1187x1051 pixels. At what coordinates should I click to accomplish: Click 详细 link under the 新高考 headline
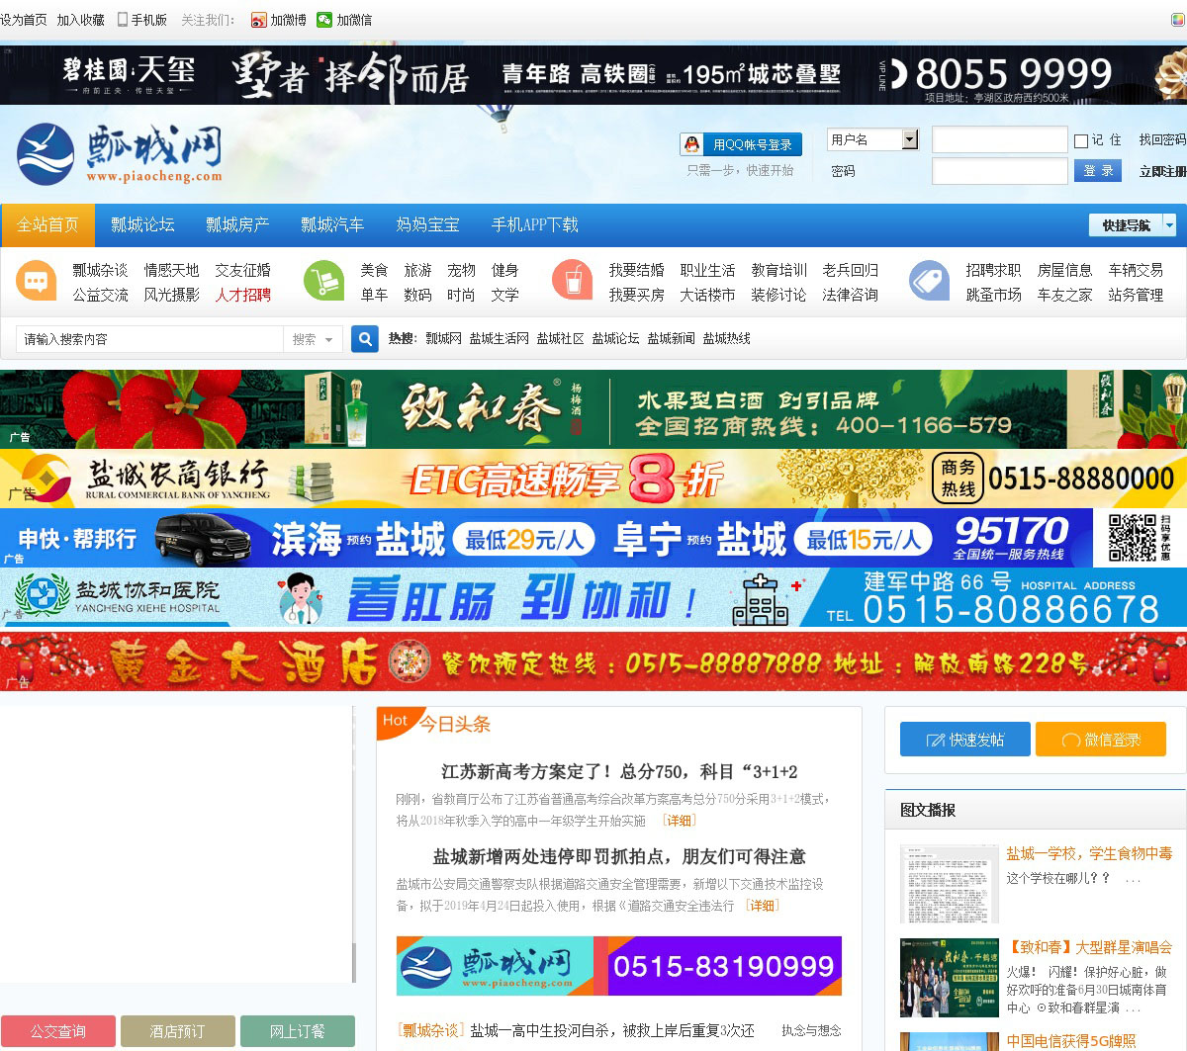coord(679,821)
